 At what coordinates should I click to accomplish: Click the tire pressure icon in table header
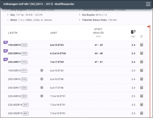click(133, 32)
